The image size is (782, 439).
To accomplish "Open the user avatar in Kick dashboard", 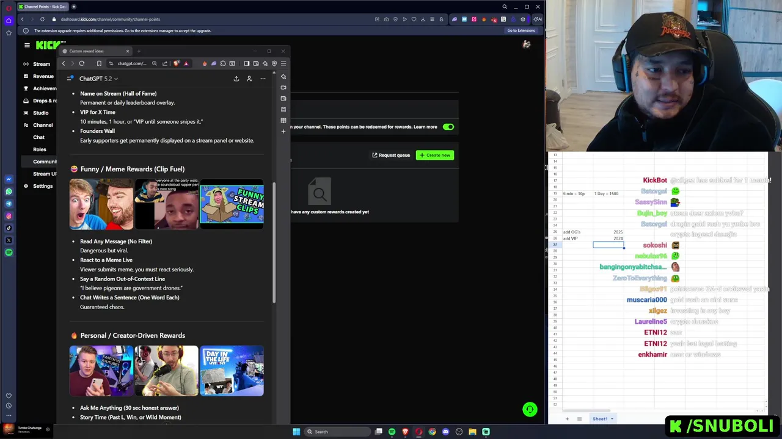I will 527,45.
